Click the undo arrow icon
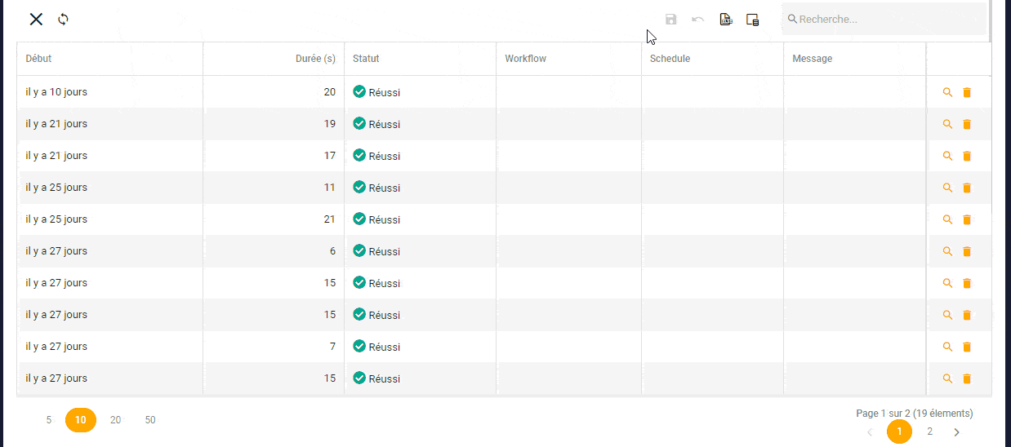Screen dimensions: 1011x447 (x=697, y=20)
